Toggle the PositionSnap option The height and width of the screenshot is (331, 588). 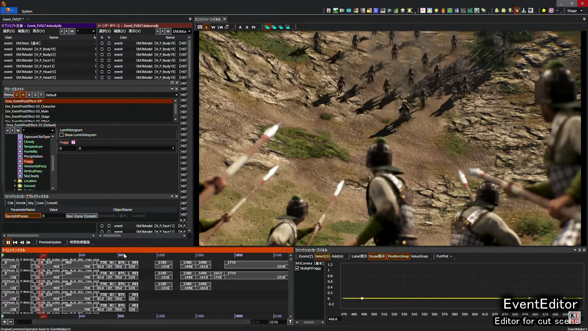(x=398, y=257)
